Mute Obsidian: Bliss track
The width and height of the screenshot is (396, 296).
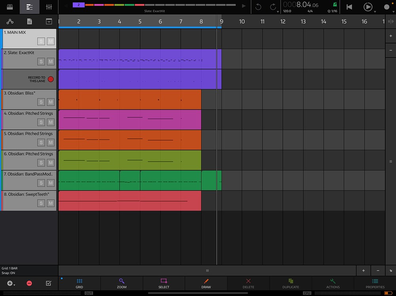click(51, 102)
